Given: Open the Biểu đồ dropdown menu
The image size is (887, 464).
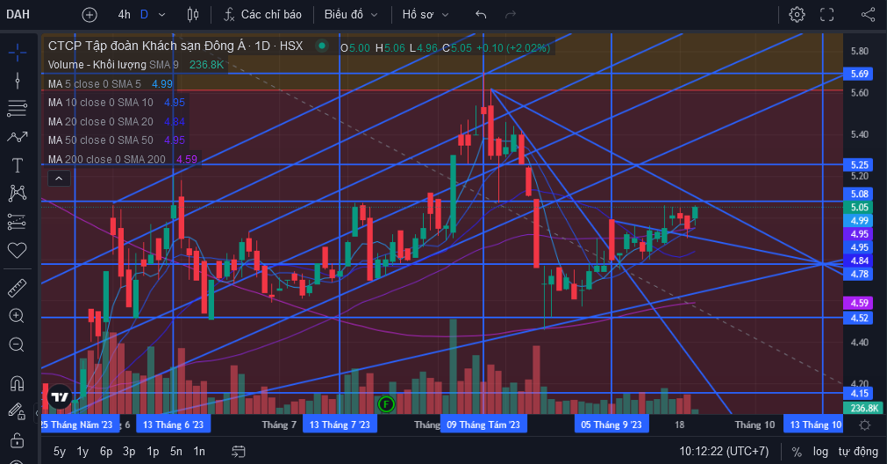Looking at the screenshot, I should click(x=351, y=15).
